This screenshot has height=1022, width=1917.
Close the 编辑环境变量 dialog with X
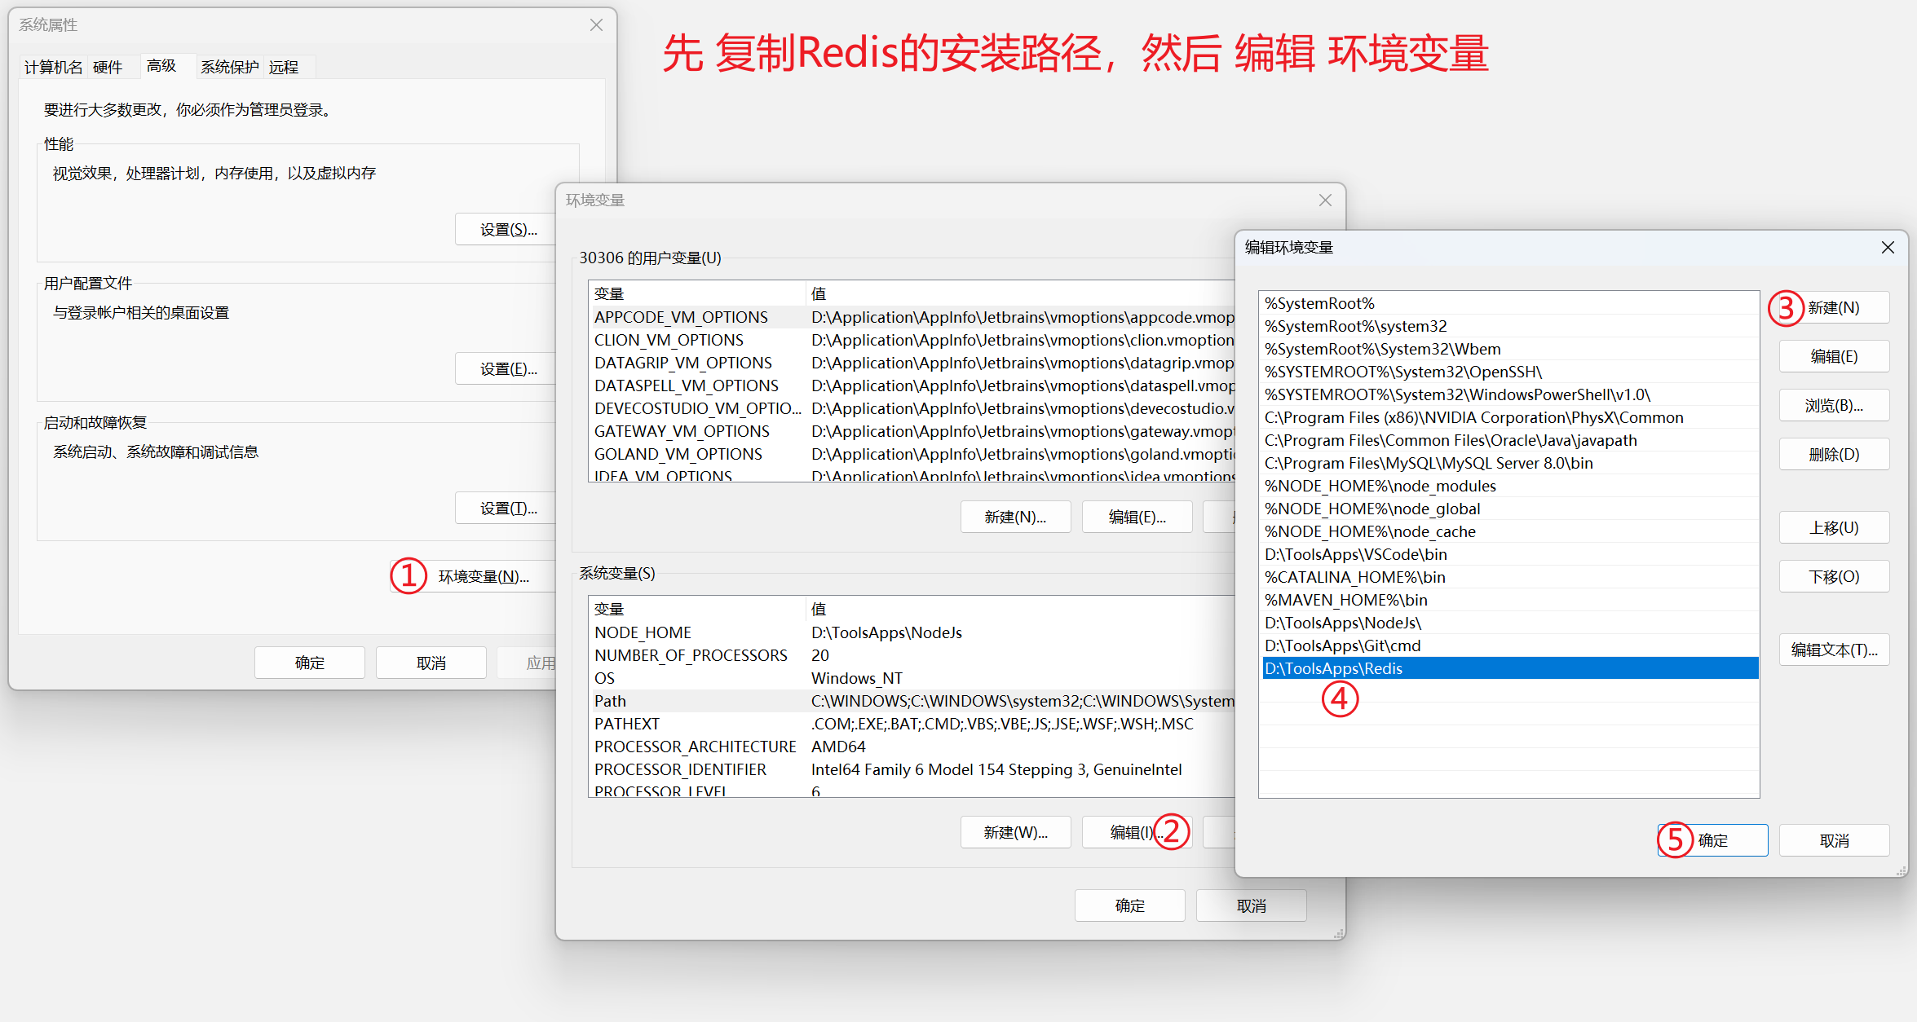click(1888, 247)
